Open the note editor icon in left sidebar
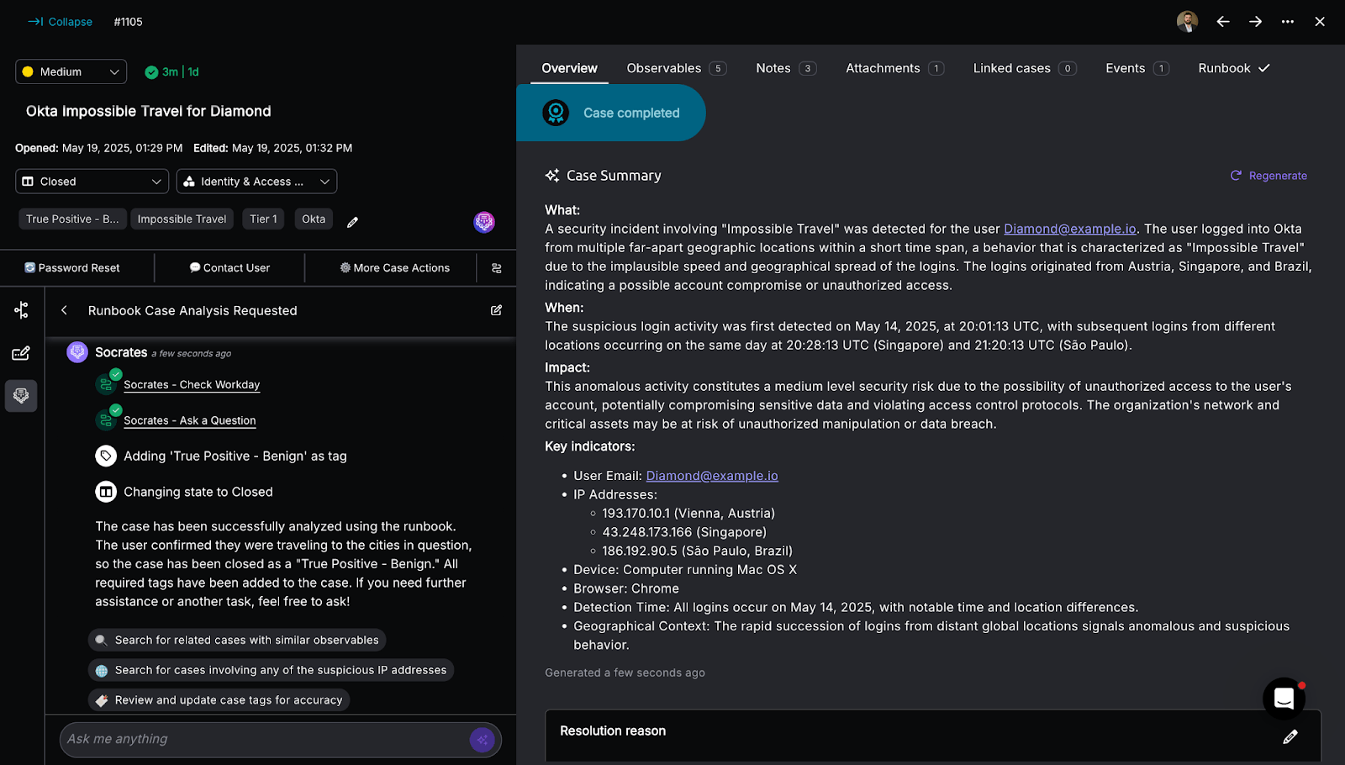This screenshot has height=765, width=1345. pos(21,353)
